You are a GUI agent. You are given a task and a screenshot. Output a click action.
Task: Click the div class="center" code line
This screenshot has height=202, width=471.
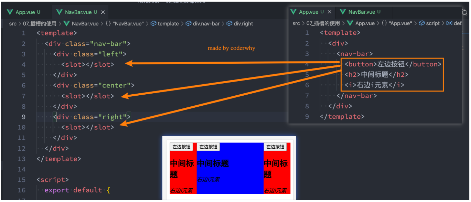[94, 86]
